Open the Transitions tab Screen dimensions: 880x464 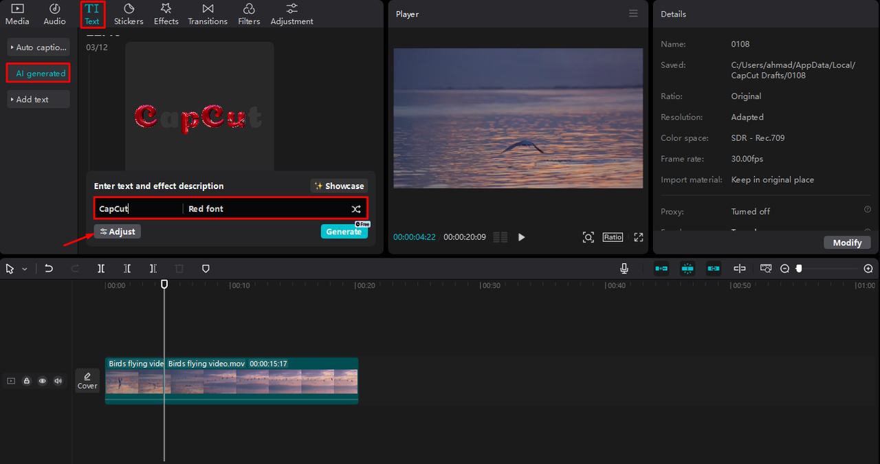pyautogui.click(x=208, y=14)
